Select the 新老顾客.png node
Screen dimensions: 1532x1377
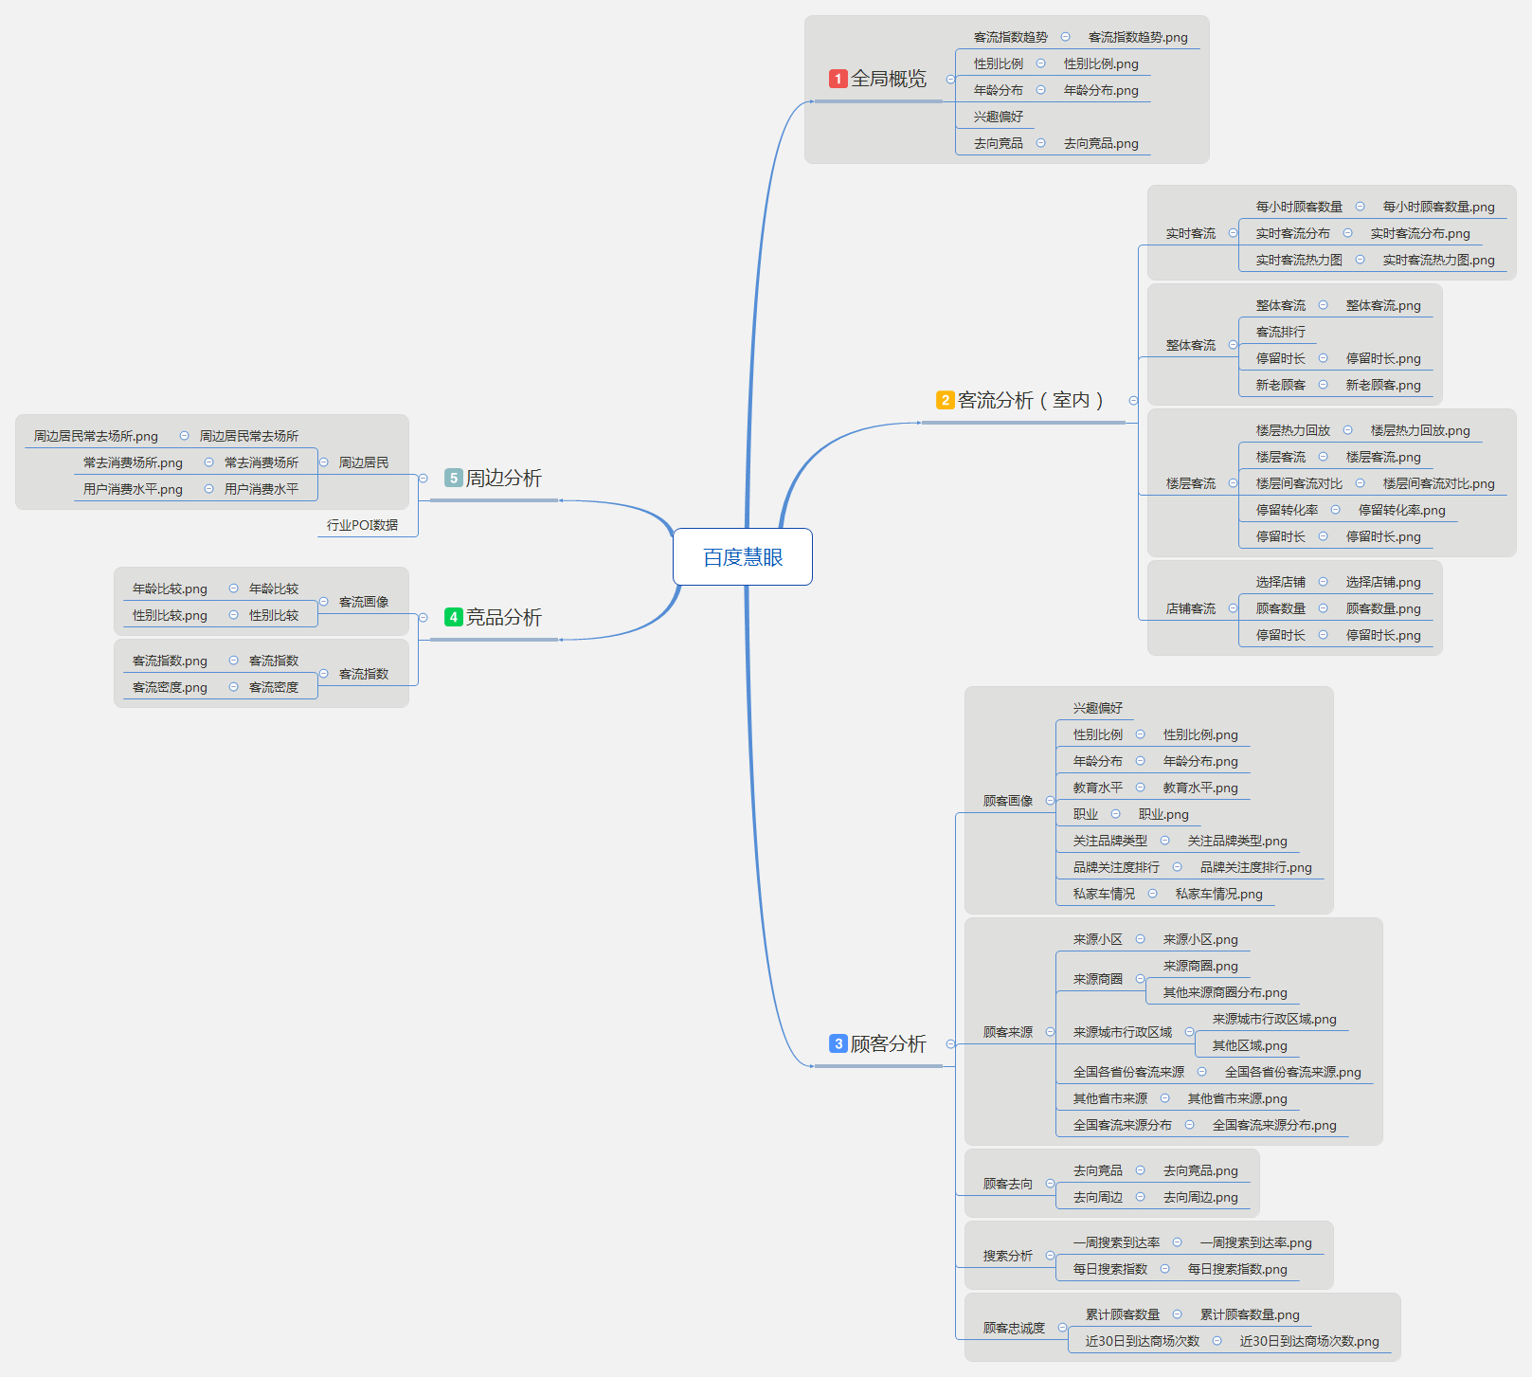tap(1383, 385)
